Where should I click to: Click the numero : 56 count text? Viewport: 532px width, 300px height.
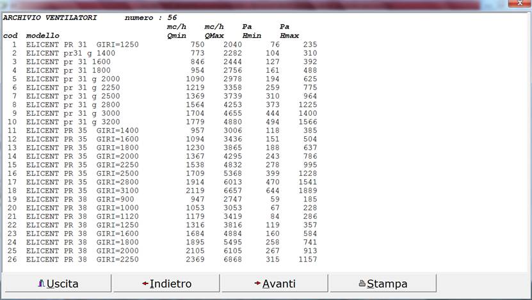[151, 18]
